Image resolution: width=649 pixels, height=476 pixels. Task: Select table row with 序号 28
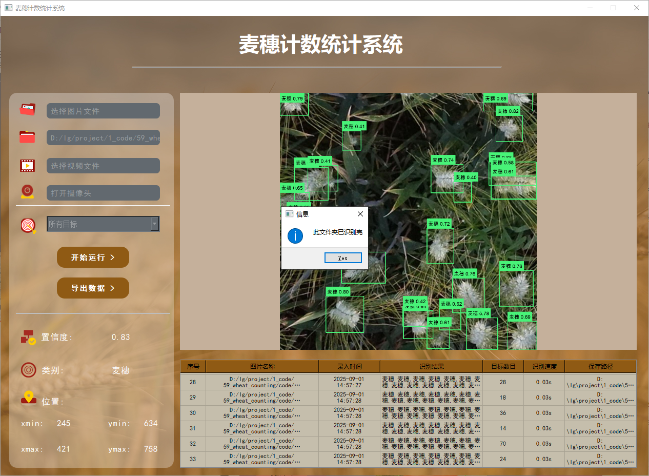click(408, 382)
